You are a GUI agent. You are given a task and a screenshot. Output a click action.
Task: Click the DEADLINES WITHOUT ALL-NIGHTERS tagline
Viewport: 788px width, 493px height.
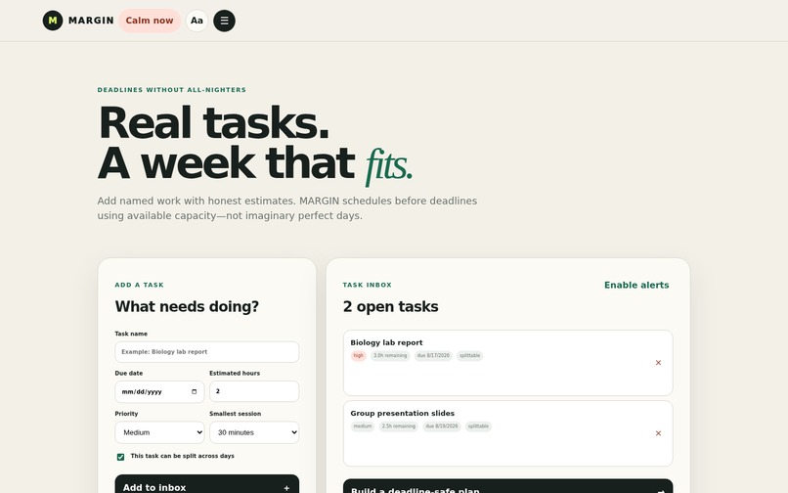point(172,90)
